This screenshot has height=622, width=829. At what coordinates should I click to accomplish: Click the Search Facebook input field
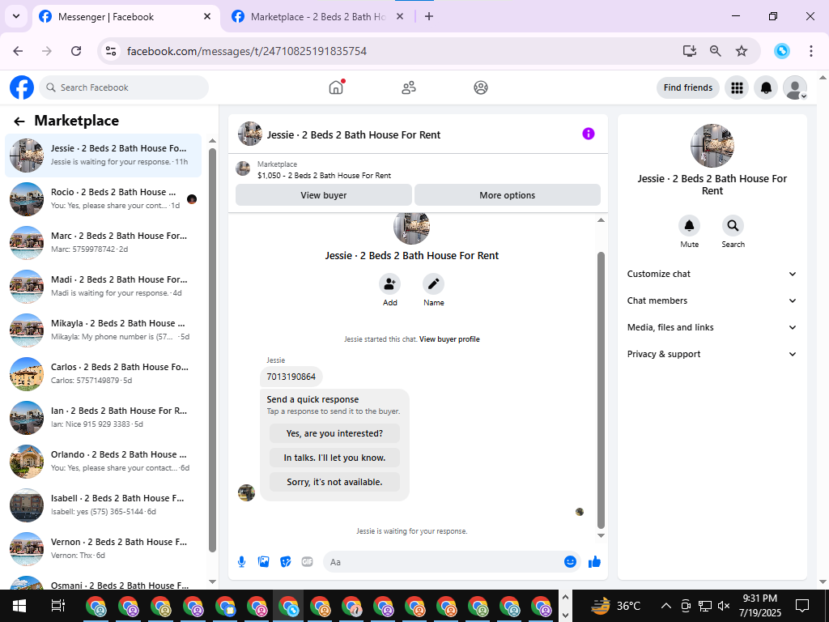[x=124, y=87]
